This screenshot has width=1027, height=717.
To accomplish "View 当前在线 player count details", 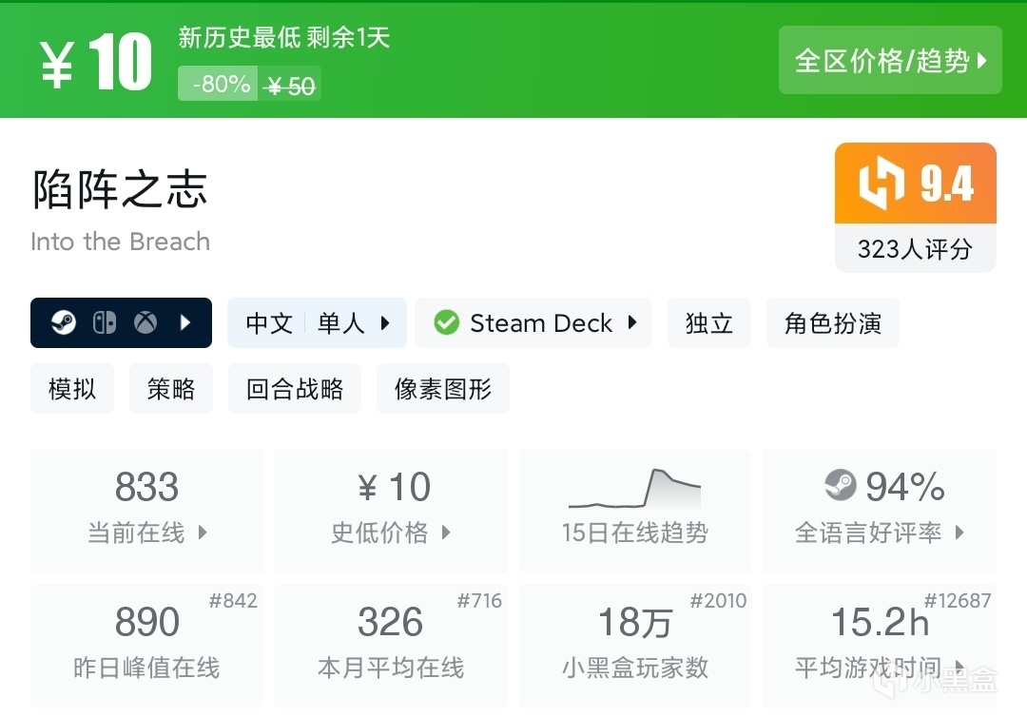I will [x=146, y=511].
